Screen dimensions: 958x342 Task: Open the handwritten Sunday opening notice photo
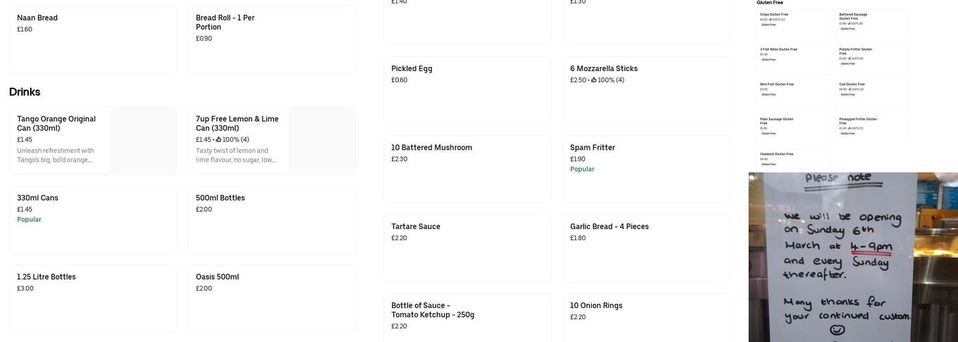click(x=842, y=257)
